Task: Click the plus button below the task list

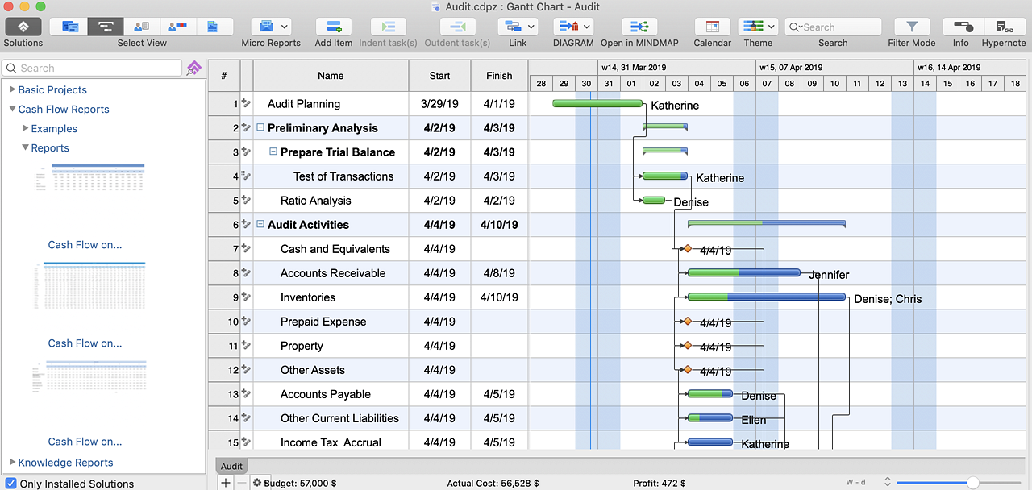Action: 226,482
